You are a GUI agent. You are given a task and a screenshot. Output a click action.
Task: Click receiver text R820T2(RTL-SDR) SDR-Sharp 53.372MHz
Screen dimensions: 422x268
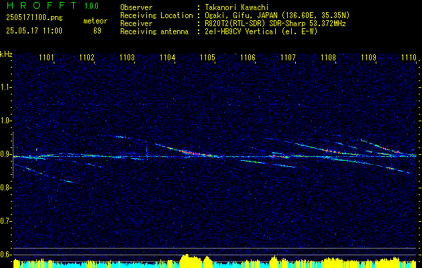click(x=275, y=23)
